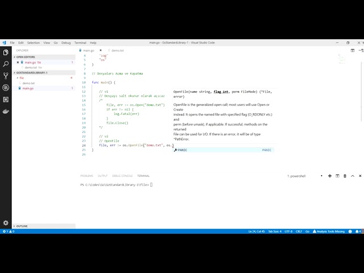The image size is (364, 273).
Task: Click the comment "// Dosyaları Açma ve Kapatma"
Action: pyautogui.click(x=118, y=73)
